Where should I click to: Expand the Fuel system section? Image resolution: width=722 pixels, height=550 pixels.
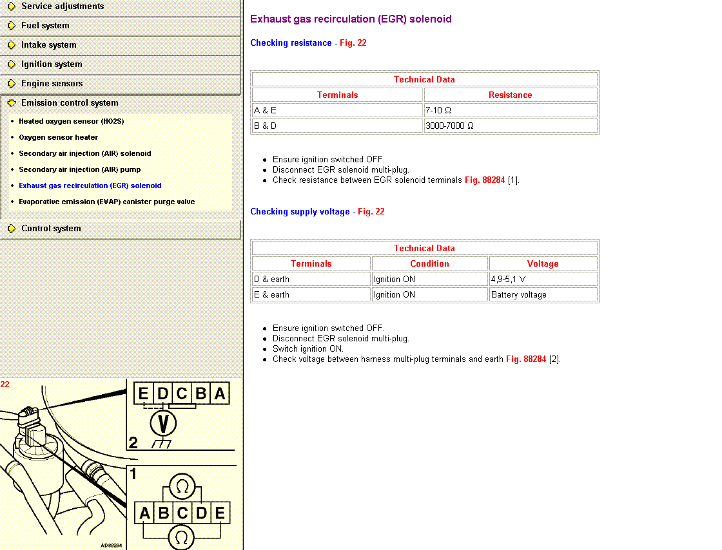coord(45,26)
